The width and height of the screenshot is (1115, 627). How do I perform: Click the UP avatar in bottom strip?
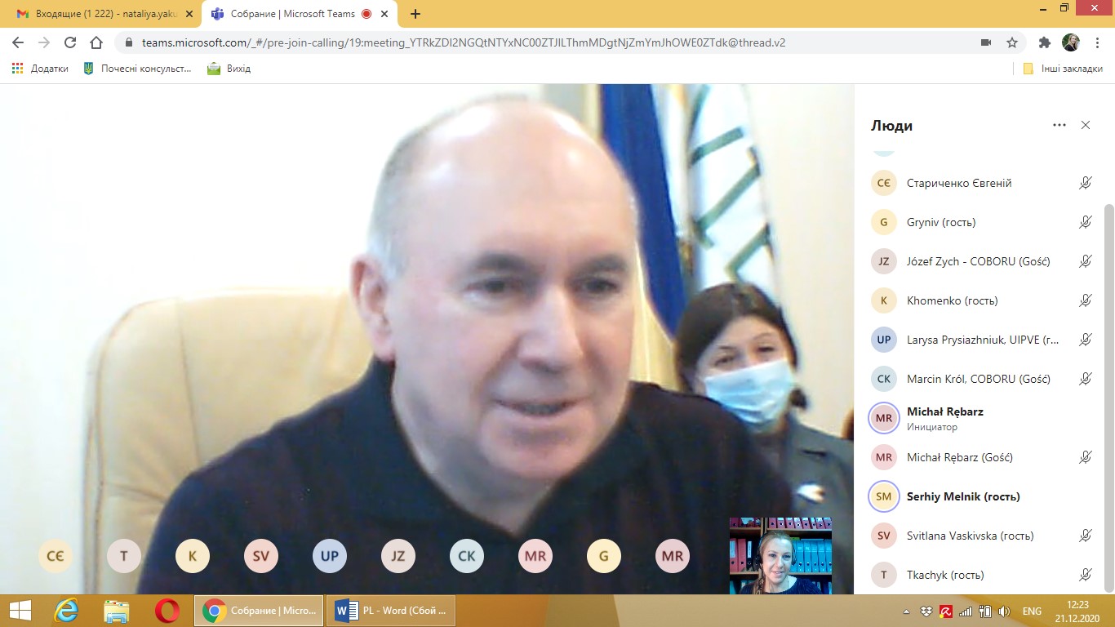click(330, 557)
